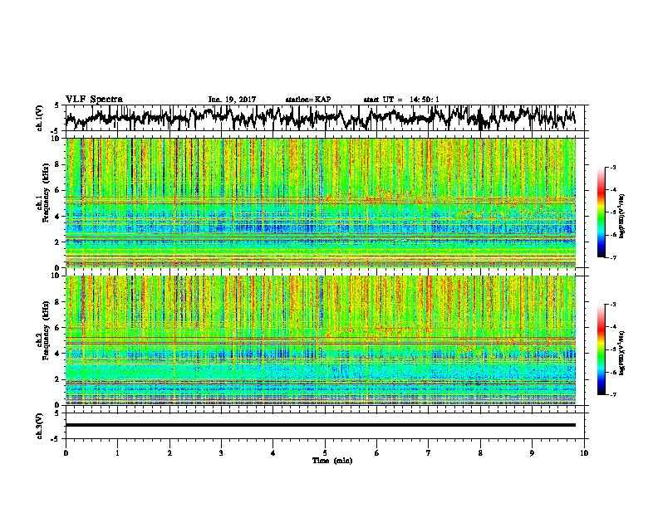Image resolution: width=658 pixels, height=508 pixels.
Task: Click inside the ch.1 spectrogram panel
Action: [x=321, y=203]
